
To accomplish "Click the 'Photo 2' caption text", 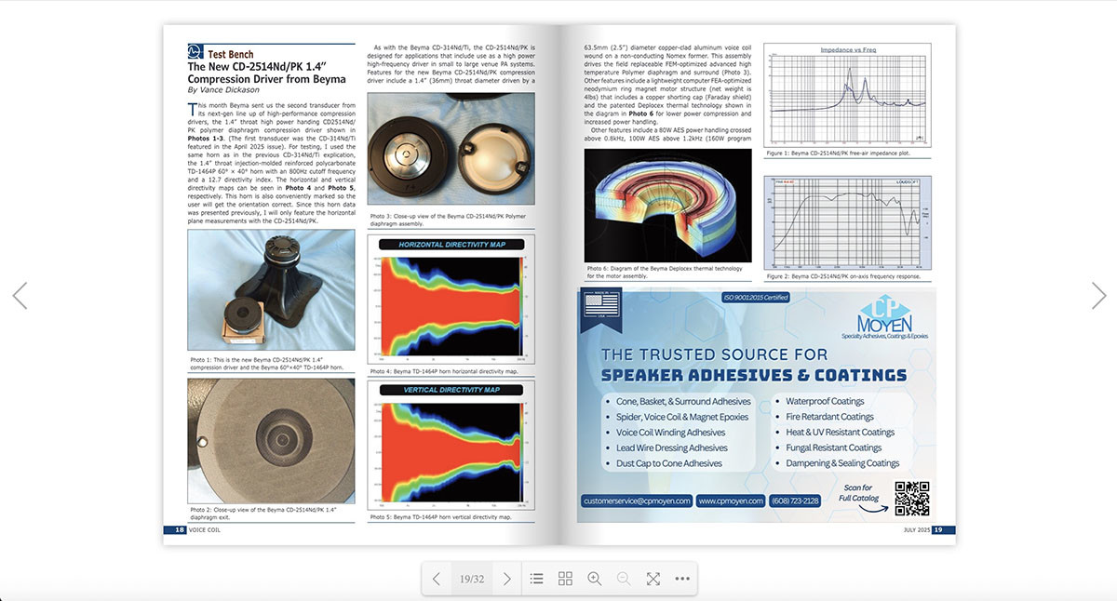I will tap(263, 514).
